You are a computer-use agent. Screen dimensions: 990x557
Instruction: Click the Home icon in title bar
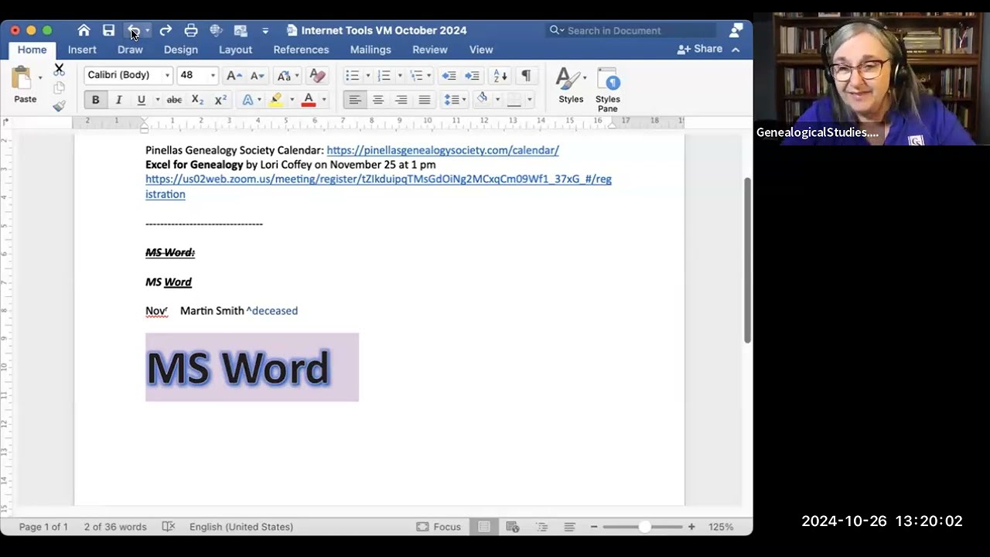click(x=84, y=30)
